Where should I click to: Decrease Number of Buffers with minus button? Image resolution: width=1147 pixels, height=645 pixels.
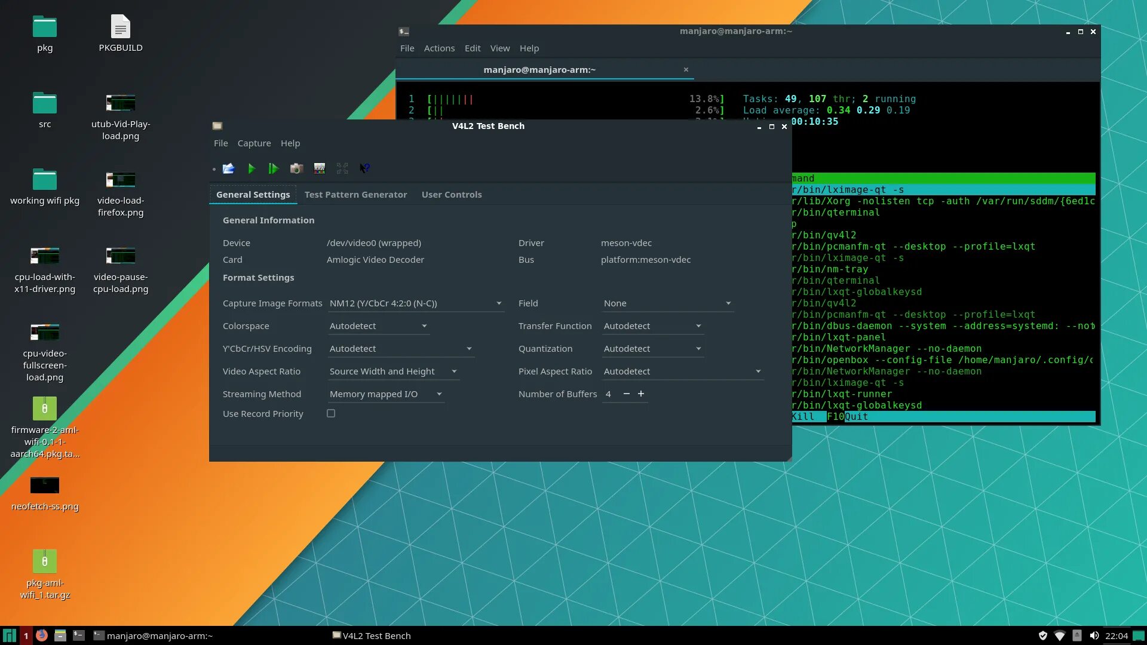pyautogui.click(x=626, y=394)
